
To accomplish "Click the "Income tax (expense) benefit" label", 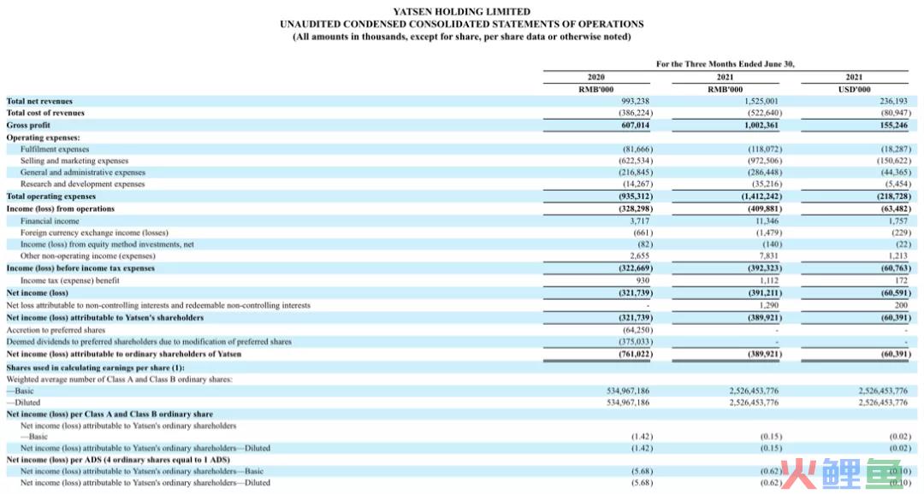I will pos(69,281).
